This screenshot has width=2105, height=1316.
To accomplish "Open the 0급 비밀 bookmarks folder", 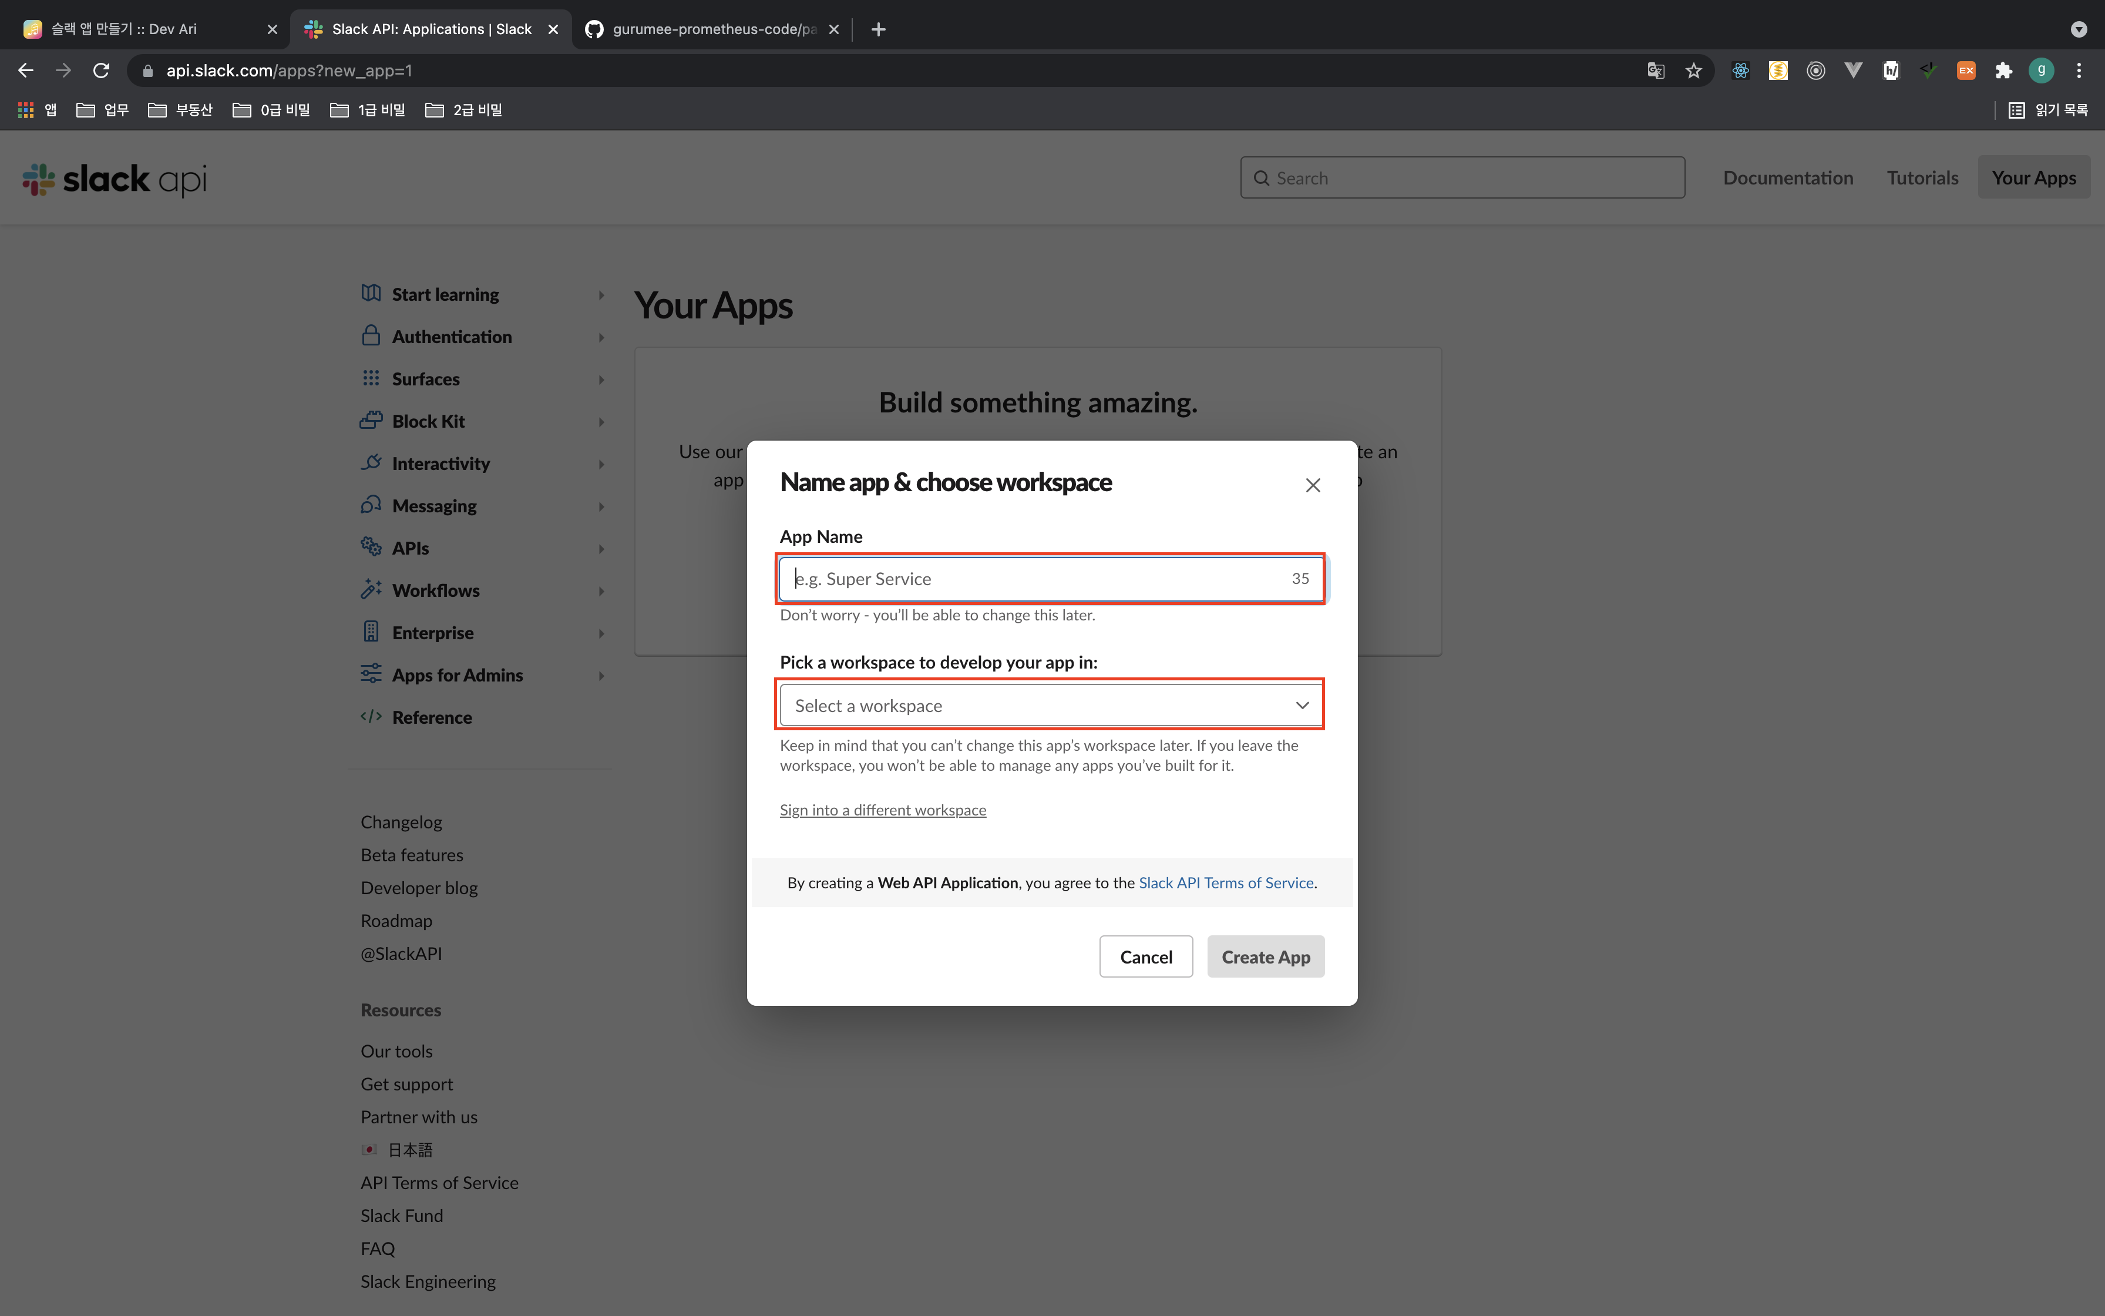I will tap(271, 110).
